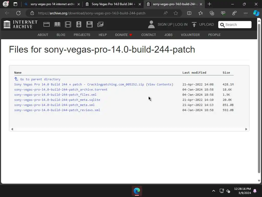
Task: Open the Audio speaker icon
Action: tap(79, 24)
